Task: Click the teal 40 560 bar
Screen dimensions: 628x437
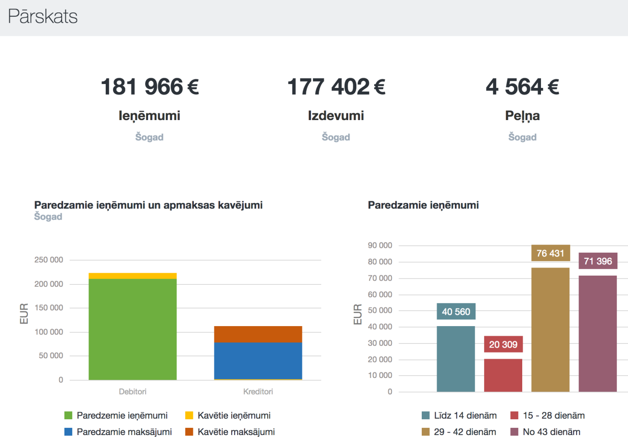Action: (456, 359)
